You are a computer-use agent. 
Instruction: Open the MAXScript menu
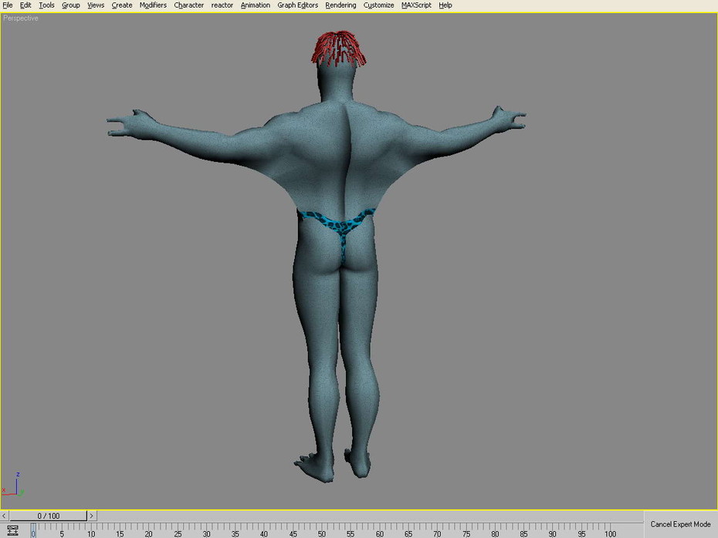point(416,5)
